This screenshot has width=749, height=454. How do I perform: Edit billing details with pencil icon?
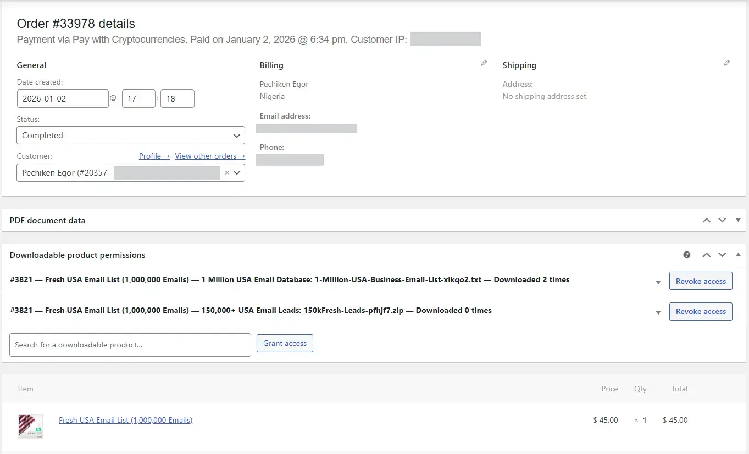coord(484,63)
